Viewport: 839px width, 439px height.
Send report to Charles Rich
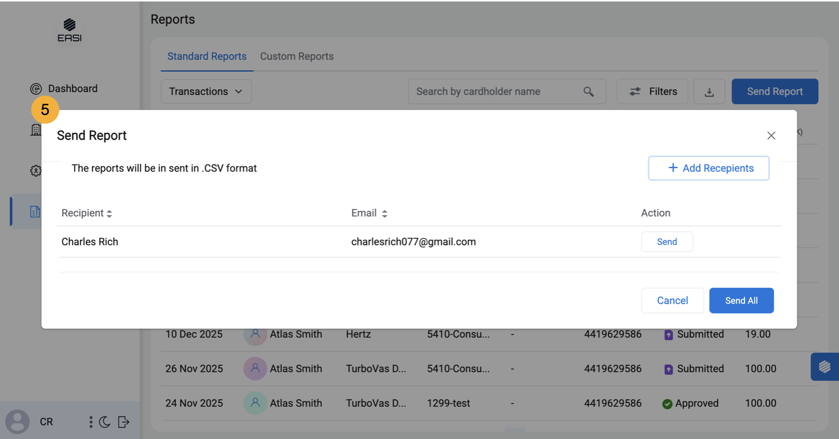[667, 242]
